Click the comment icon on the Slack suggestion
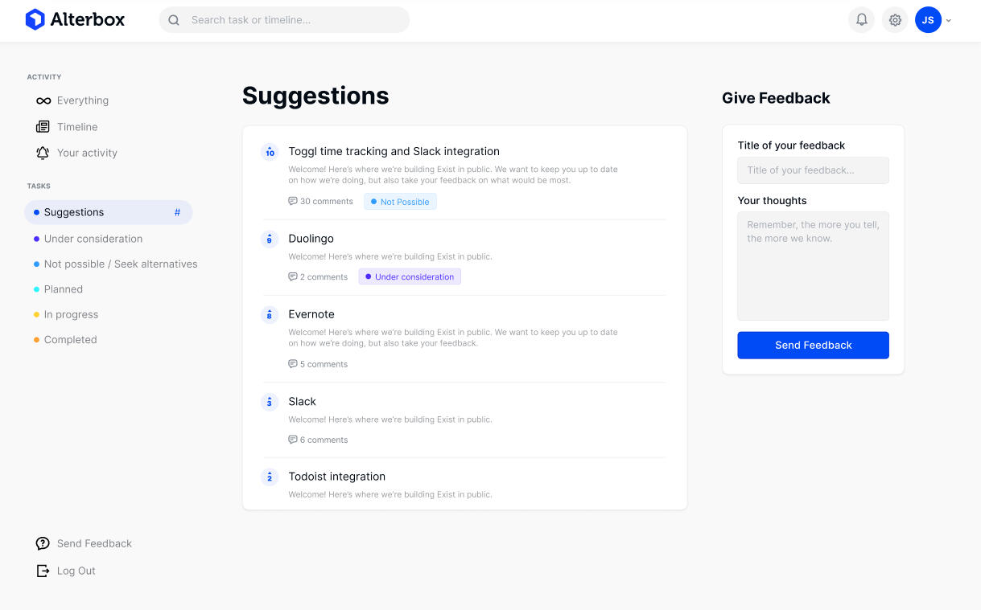981x610 pixels. (x=292, y=440)
